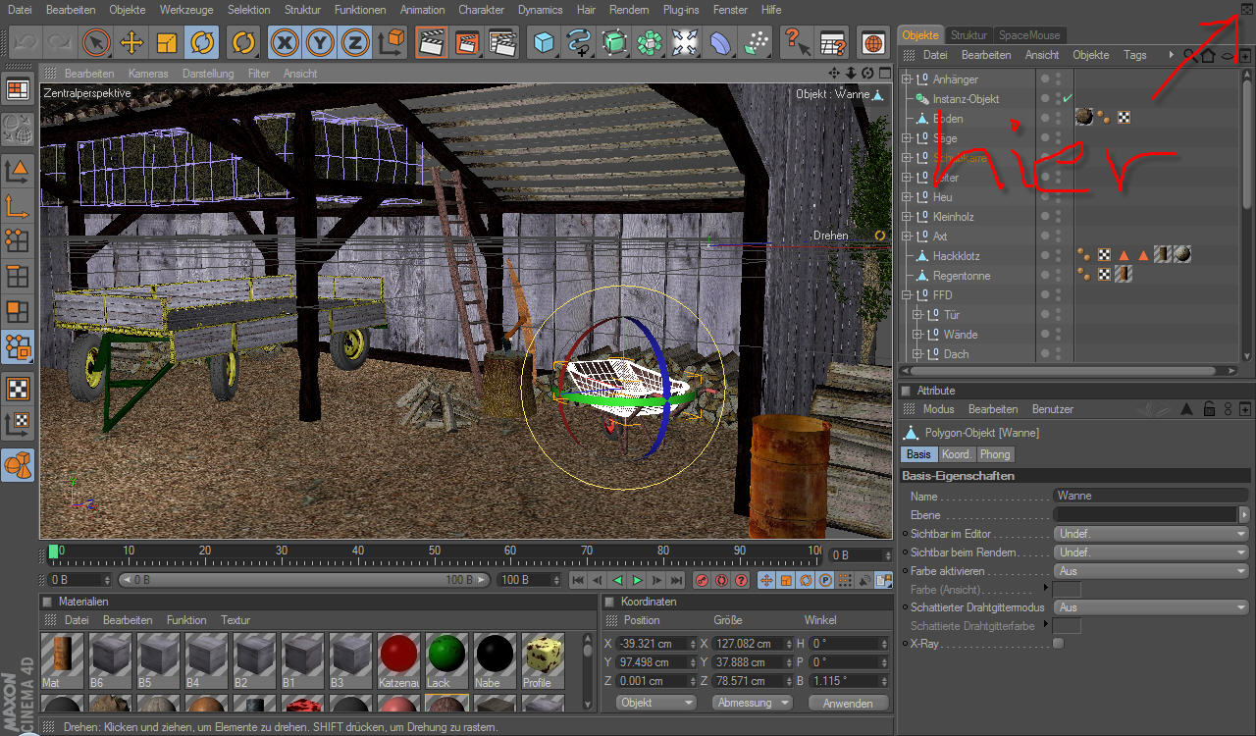Screen dimensions: 1256x736
Task: Click the search magnifier in Object Manager
Action: pyautogui.click(x=1188, y=56)
